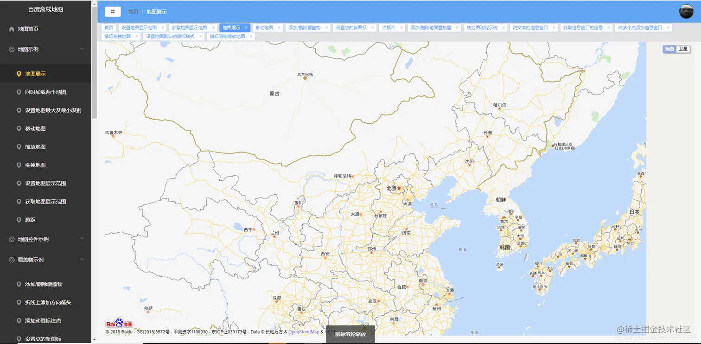Switch to the 首页 tab
Image resolution: width=701 pixels, height=344 pixels.
click(108, 28)
